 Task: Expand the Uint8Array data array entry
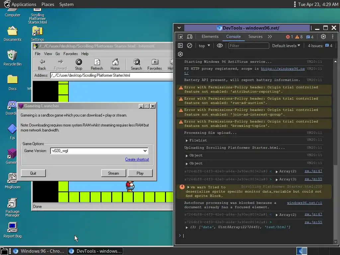(187, 227)
